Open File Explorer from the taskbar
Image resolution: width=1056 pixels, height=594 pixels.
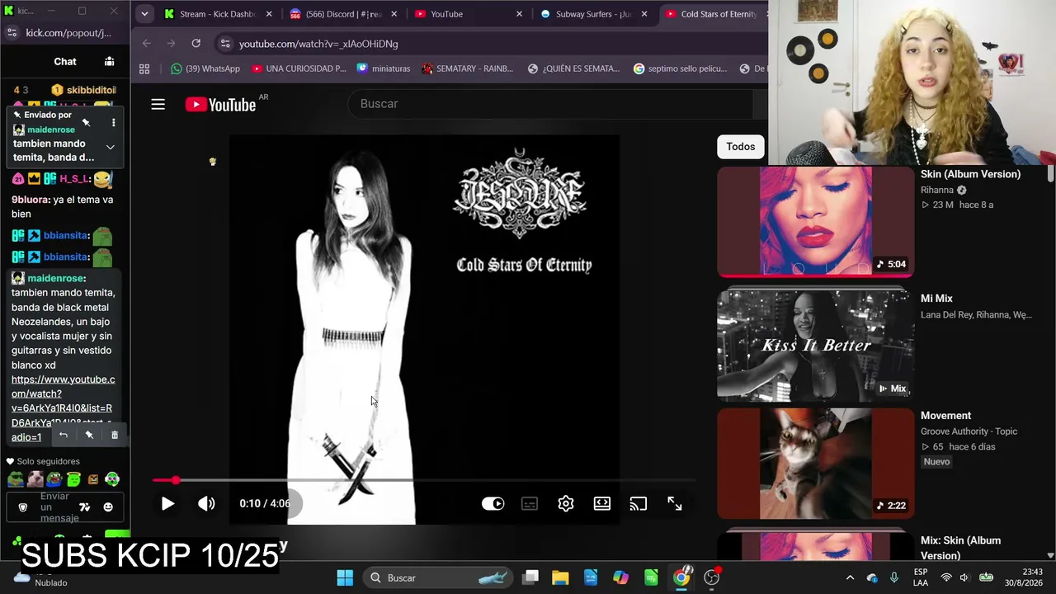[x=560, y=577]
